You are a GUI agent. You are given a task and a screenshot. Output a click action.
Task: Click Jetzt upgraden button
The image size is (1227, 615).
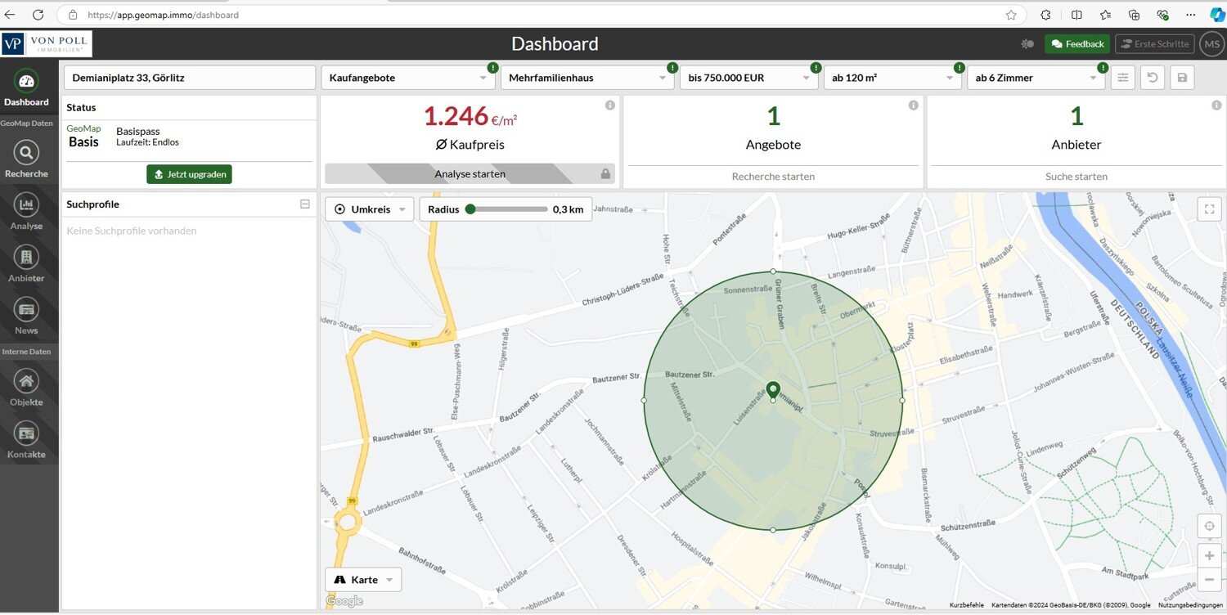[189, 174]
